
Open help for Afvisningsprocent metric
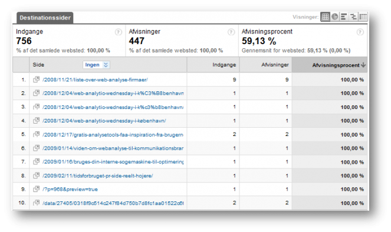click(x=360, y=32)
